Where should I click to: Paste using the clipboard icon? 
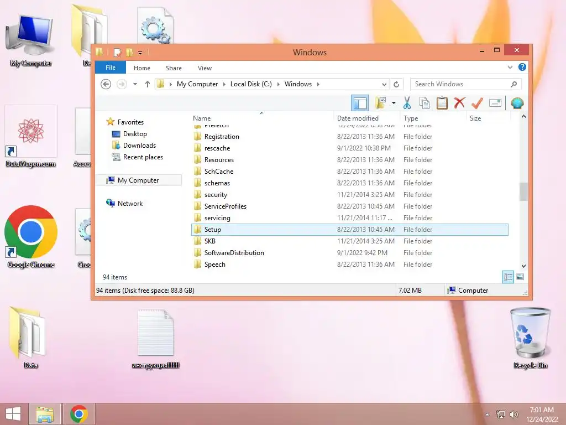[x=442, y=103]
